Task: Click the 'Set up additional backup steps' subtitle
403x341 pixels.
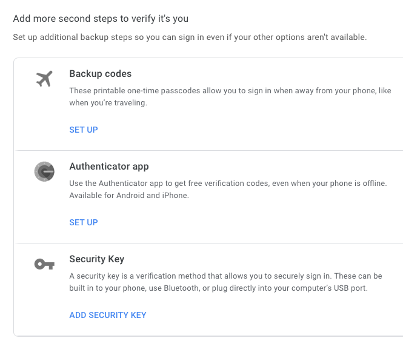Action: [190, 38]
